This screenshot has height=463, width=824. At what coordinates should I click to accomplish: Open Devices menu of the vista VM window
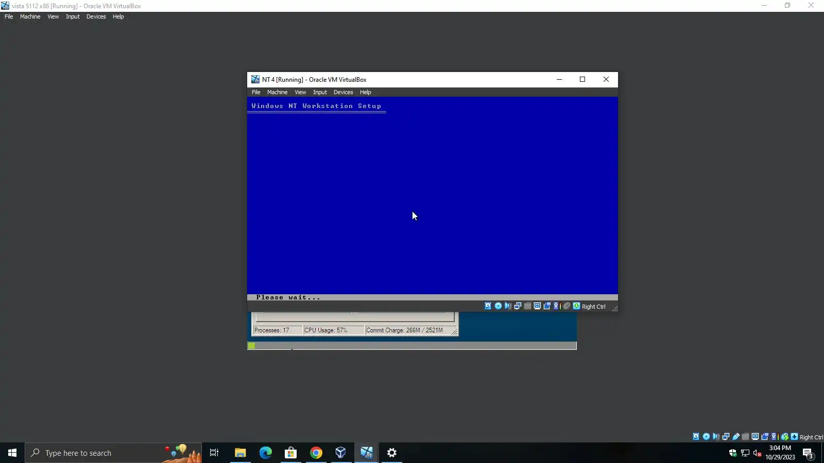[x=96, y=16]
